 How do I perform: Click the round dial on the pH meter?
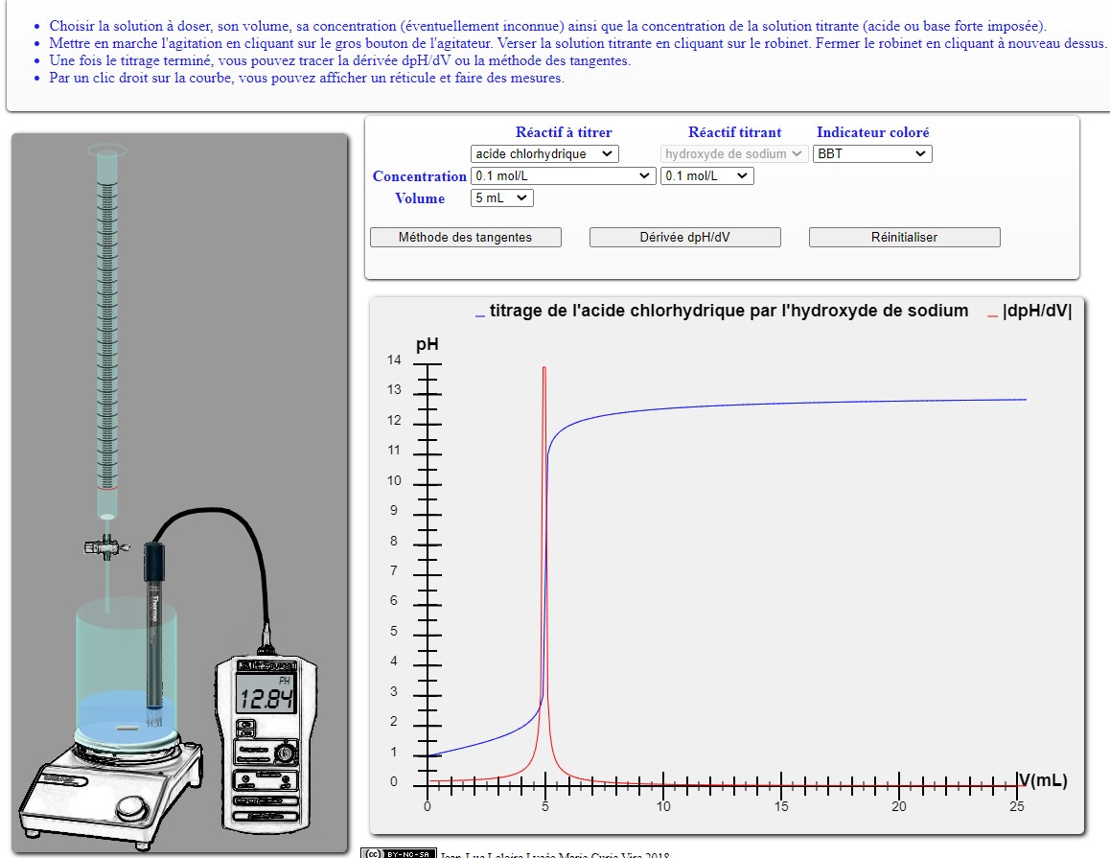click(286, 752)
